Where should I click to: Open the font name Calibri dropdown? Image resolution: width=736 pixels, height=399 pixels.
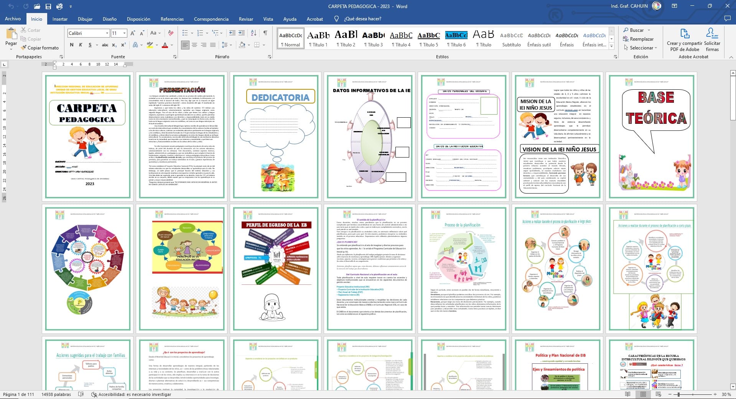(107, 33)
